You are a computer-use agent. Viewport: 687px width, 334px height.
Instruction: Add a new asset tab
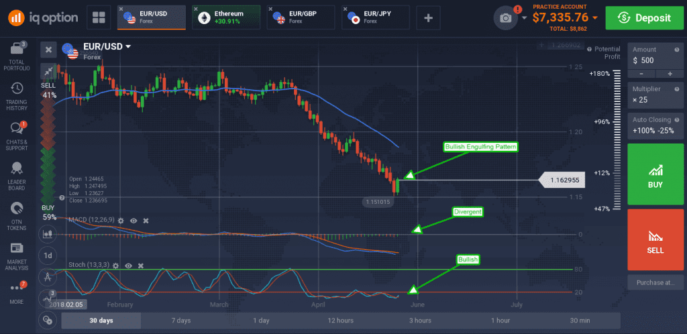[428, 17]
